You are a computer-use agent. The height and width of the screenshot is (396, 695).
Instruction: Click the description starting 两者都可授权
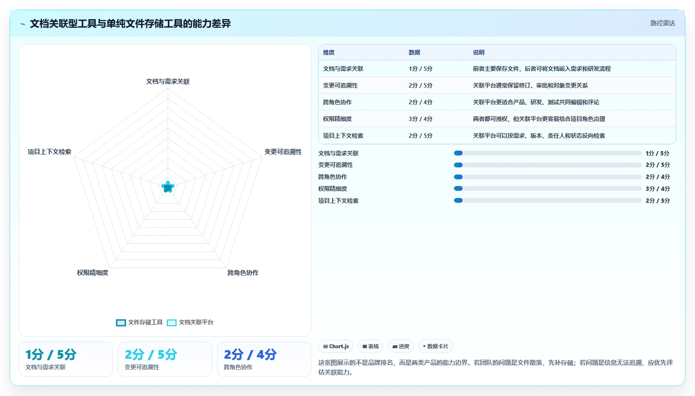click(x=539, y=119)
